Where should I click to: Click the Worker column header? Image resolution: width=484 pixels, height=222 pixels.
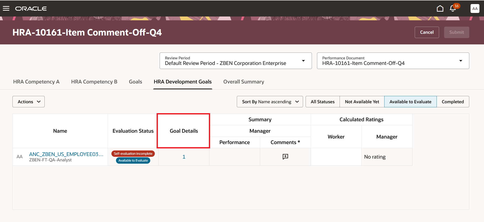tap(336, 137)
